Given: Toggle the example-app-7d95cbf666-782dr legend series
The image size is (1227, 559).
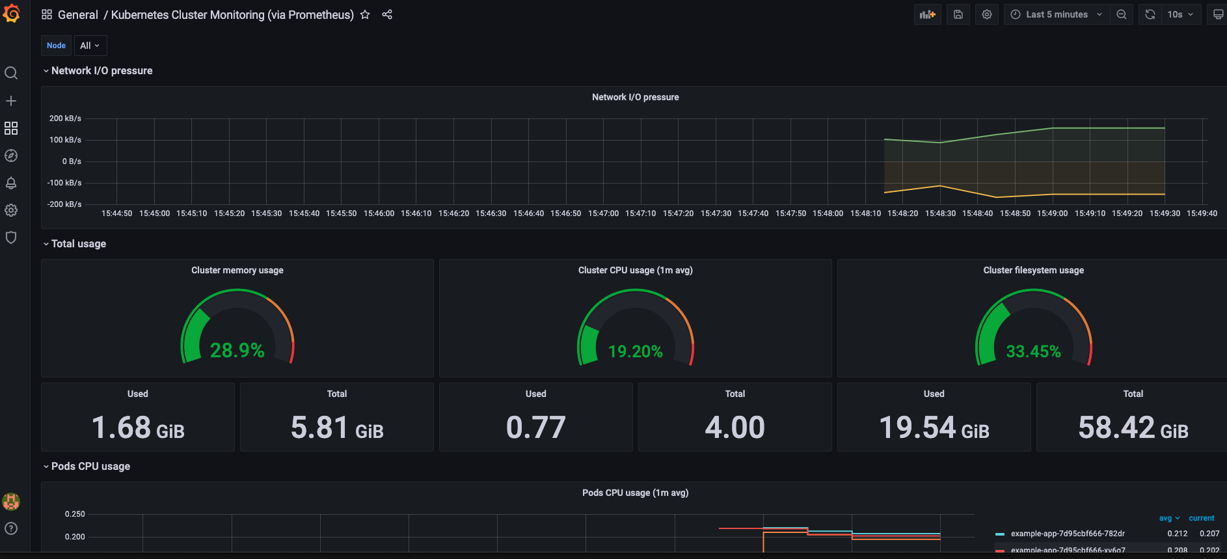Looking at the screenshot, I should point(1067,534).
